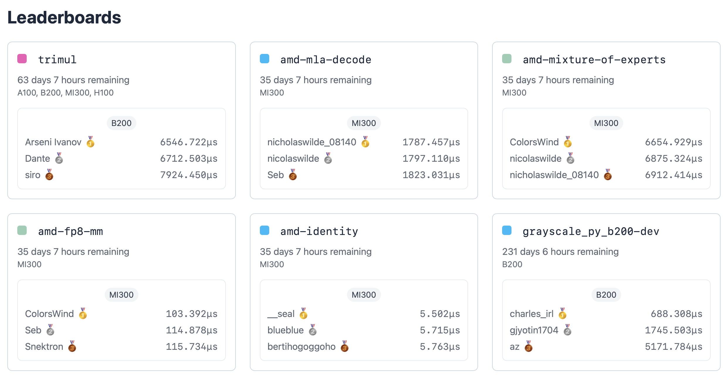Click Snektron's 115.734µs score
725x375 pixels.
pos(192,347)
